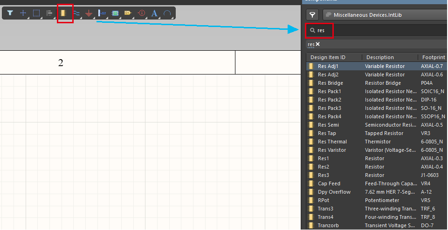This screenshot has height=230, width=448.
Task: Pick the Trans3 transformer row
Action: pos(377,209)
